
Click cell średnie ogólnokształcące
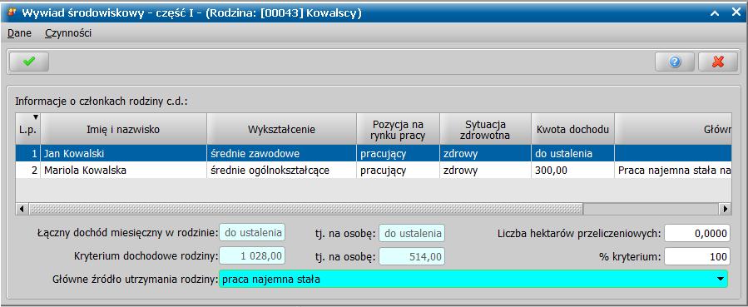point(281,171)
